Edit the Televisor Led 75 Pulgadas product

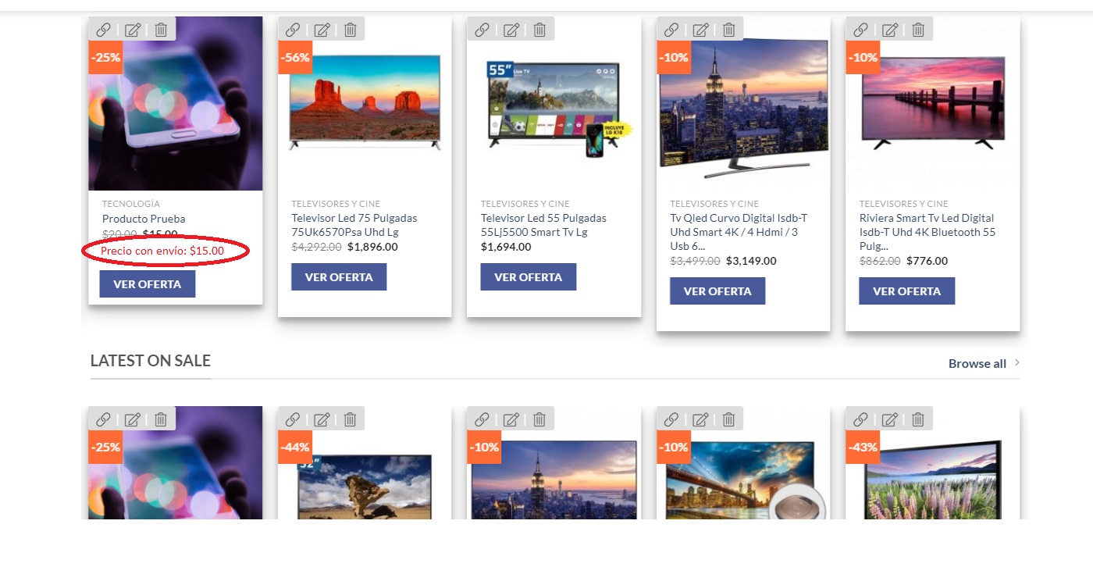pyautogui.click(x=322, y=30)
